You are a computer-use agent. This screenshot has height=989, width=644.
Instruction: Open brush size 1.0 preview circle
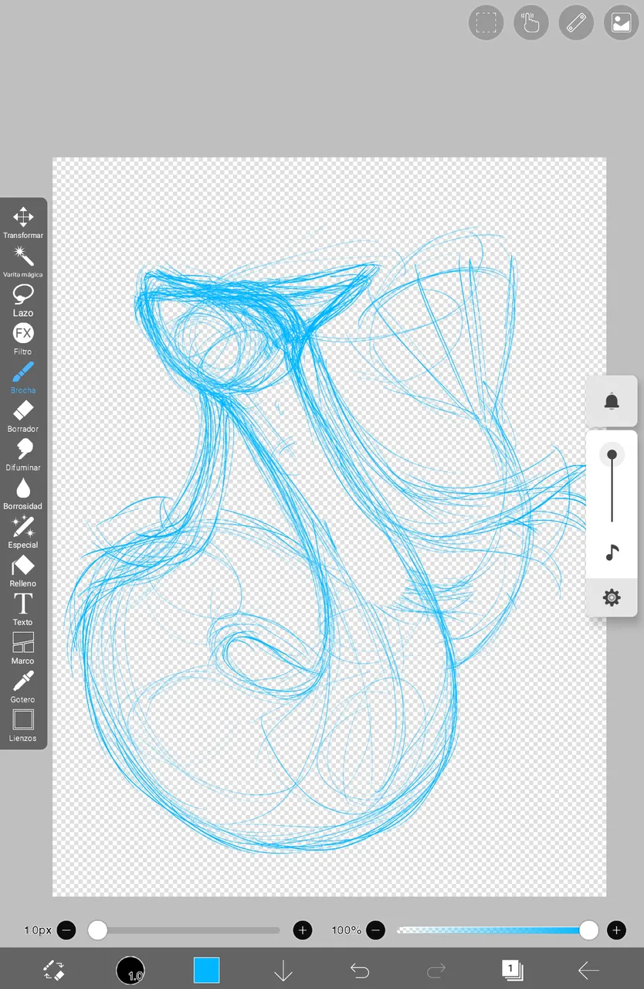tap(130, 970)
